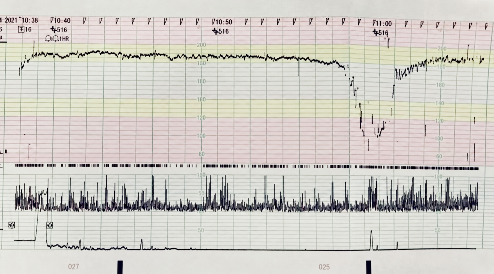
Task: Click the 027 page number
Action: [73, 267]
